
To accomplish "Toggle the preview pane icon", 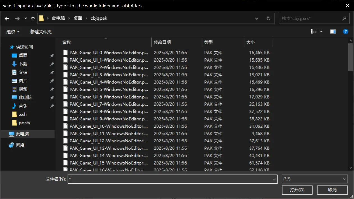I will coord(333,32).
